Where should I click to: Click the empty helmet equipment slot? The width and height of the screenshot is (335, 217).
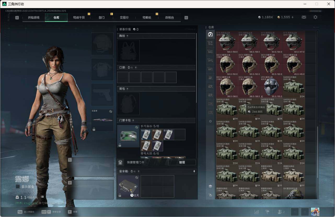(102, 44)
